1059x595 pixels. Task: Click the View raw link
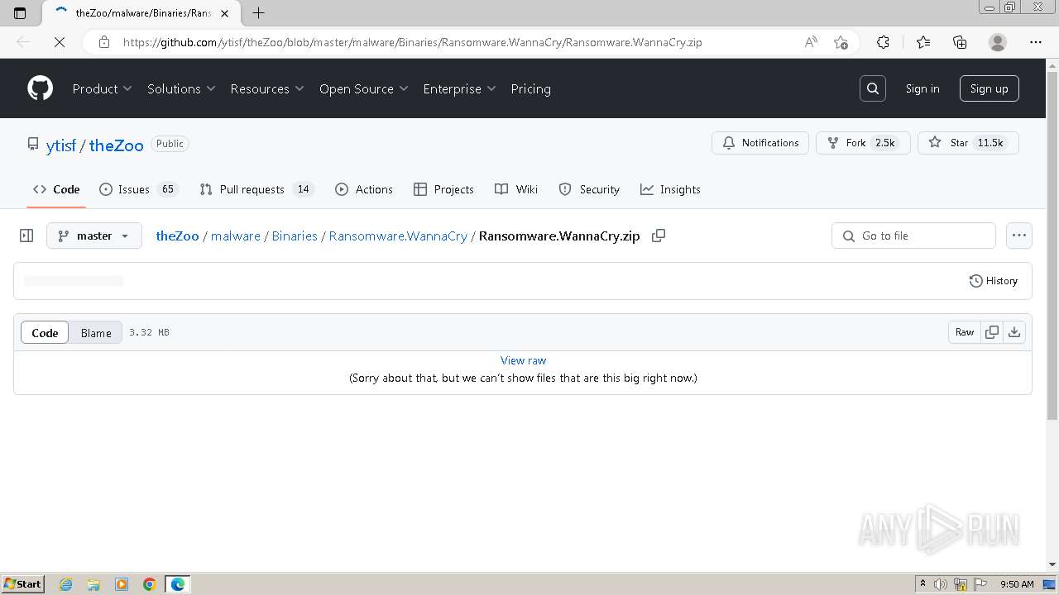tap(523, 360)
